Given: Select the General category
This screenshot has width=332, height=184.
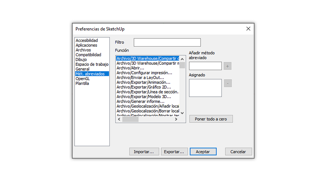Looking at the screenshot, I should pyautogui.click(x=82, y=69).
